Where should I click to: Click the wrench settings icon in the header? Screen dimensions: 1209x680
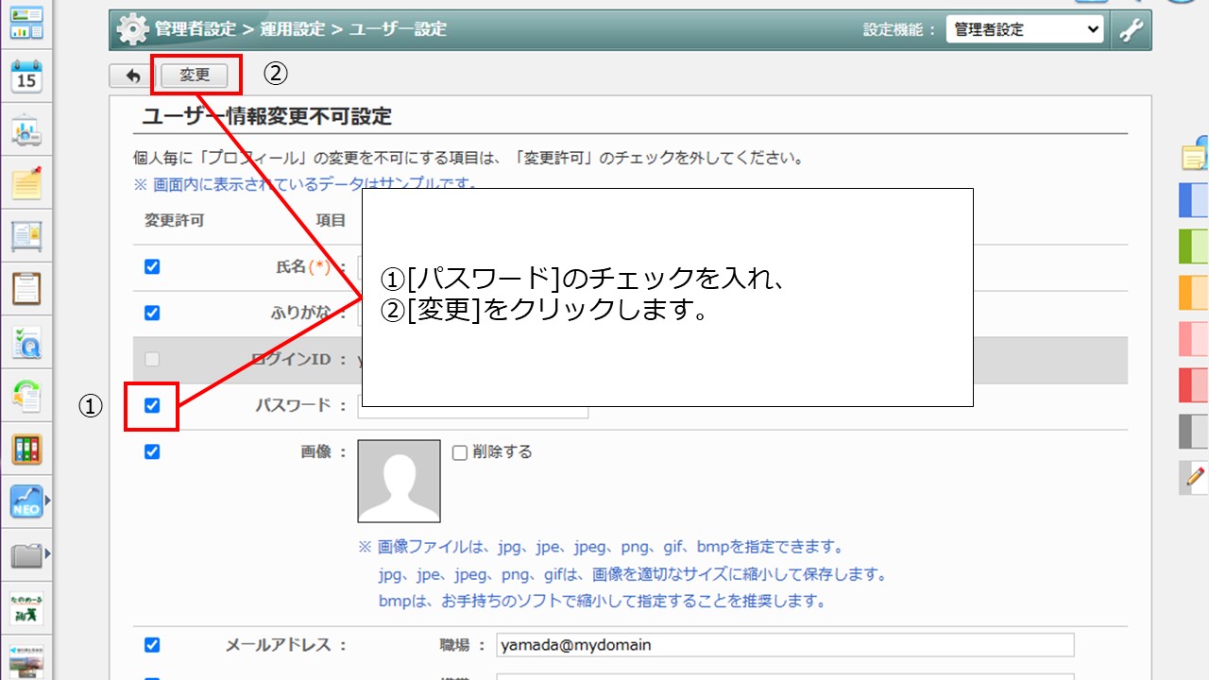point(1132,28)
